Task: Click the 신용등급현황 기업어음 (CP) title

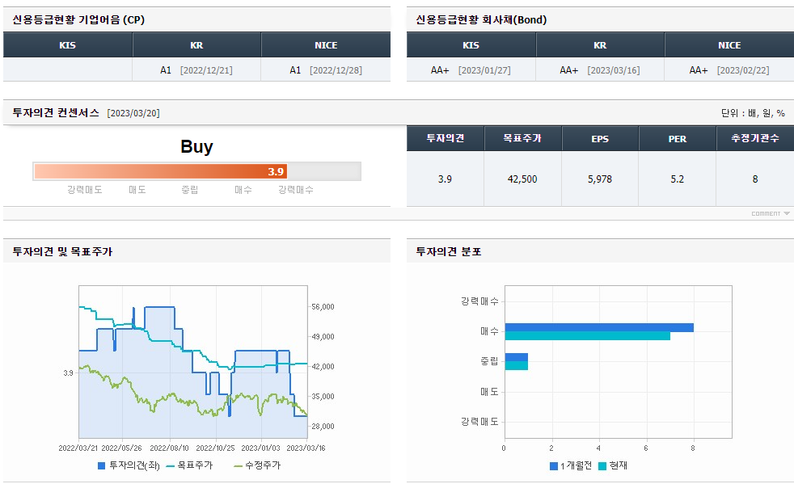Action: (78, 19)
